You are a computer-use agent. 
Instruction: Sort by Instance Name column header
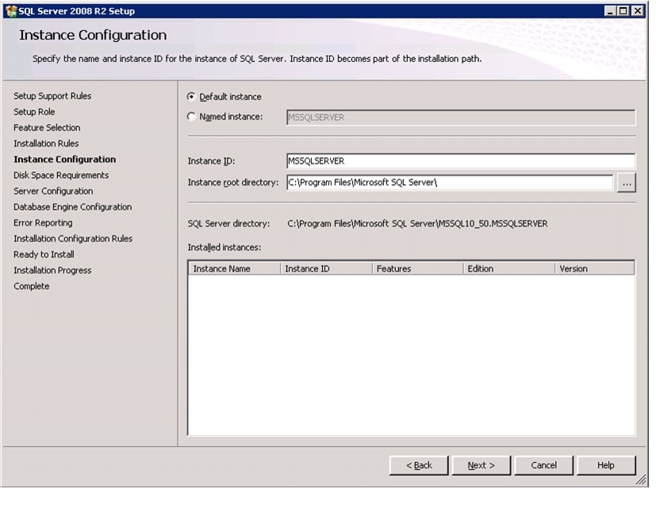[x=234, y=269]
